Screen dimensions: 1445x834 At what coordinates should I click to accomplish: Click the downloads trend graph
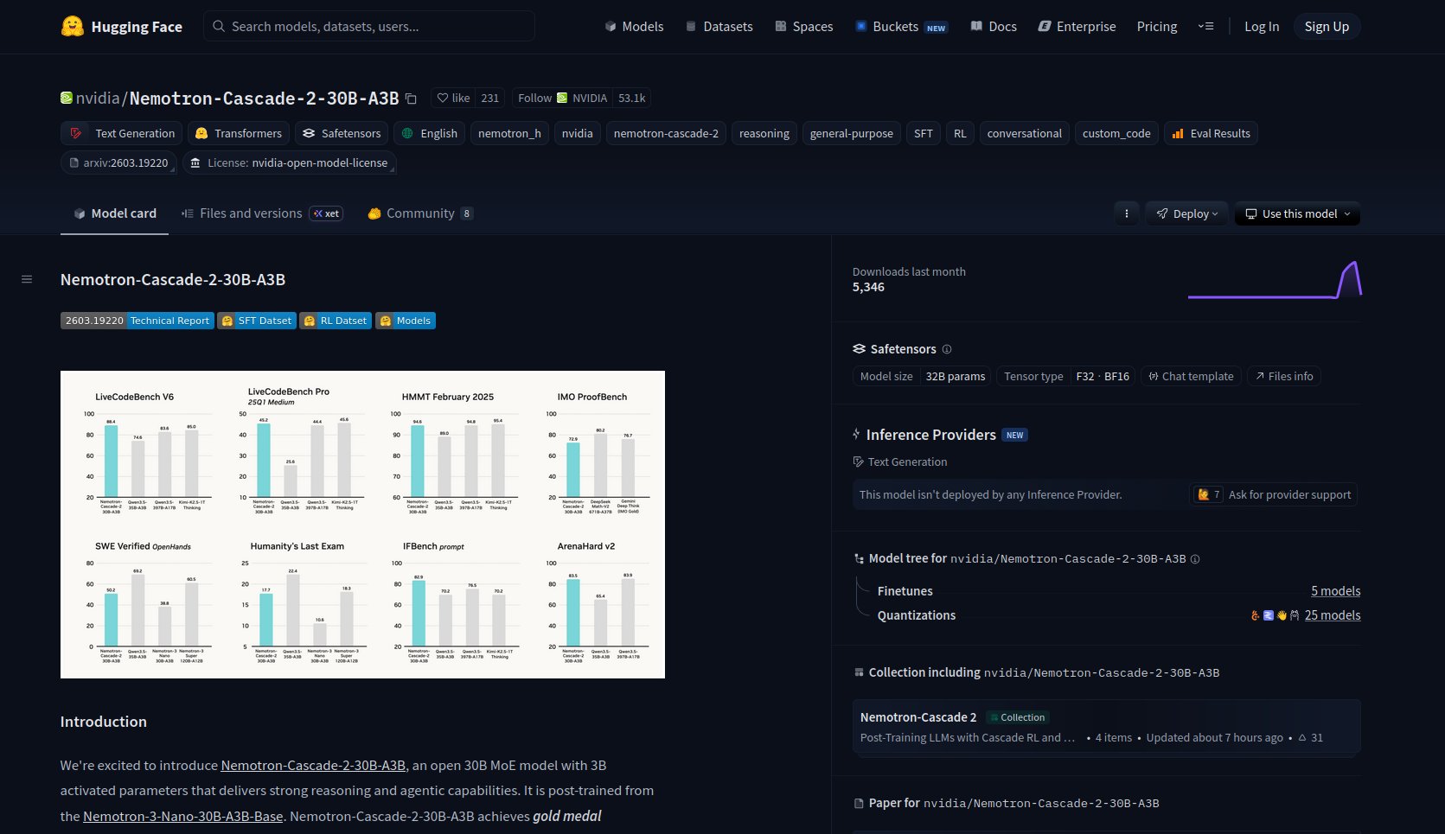click(1275, 280)
